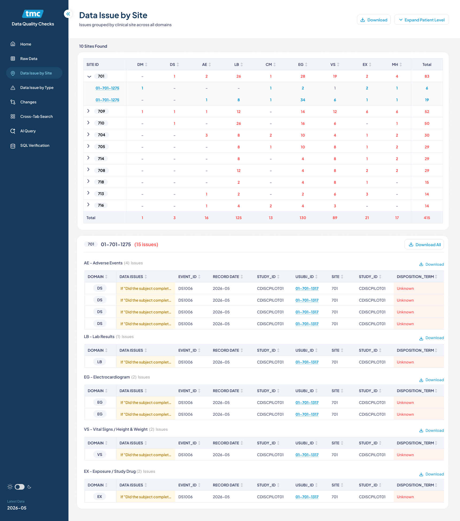Click the top Download button
The height and width of the screenshot is (521, 460).
point(374,20)
